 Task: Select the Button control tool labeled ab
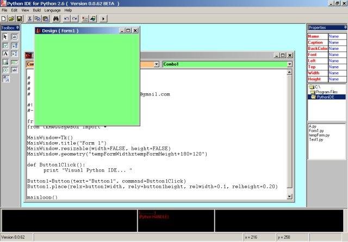coord(15,37)
